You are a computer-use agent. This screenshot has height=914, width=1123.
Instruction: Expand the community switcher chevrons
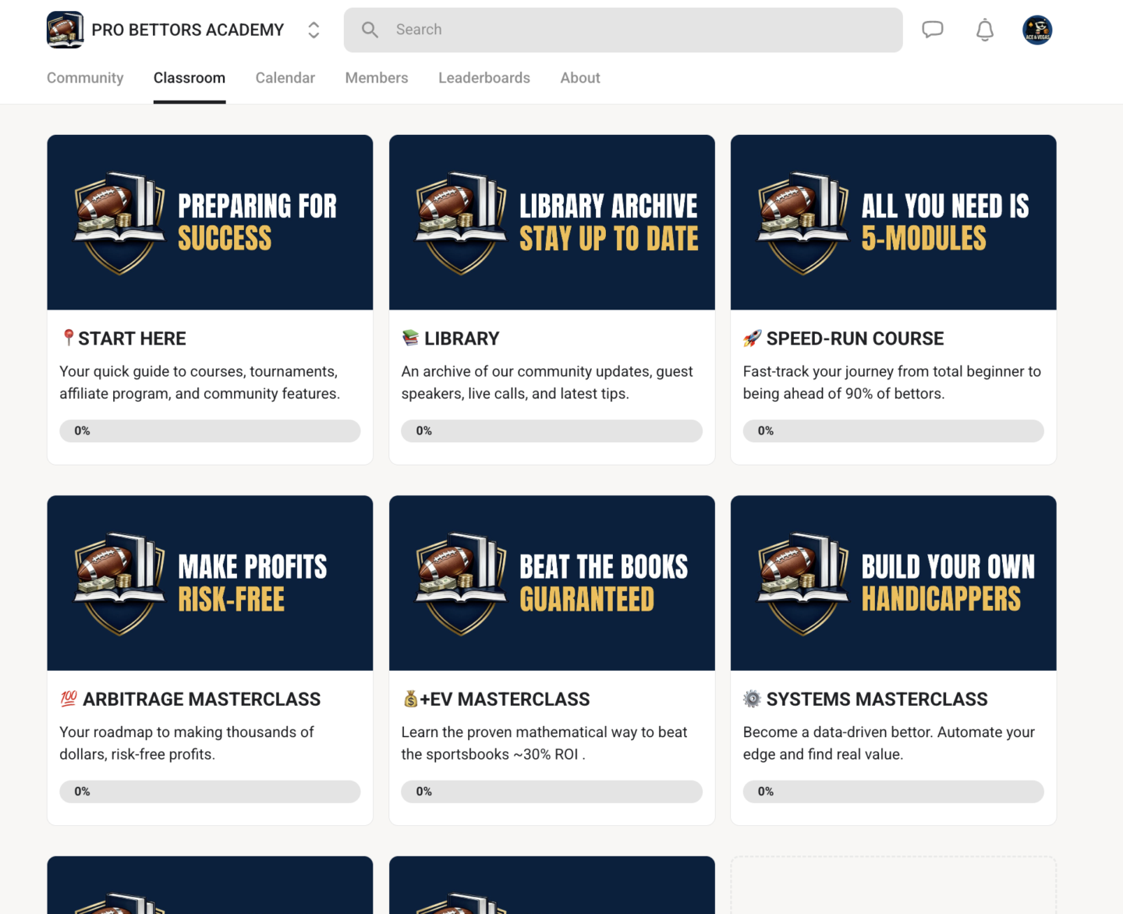tap(314, 30)
